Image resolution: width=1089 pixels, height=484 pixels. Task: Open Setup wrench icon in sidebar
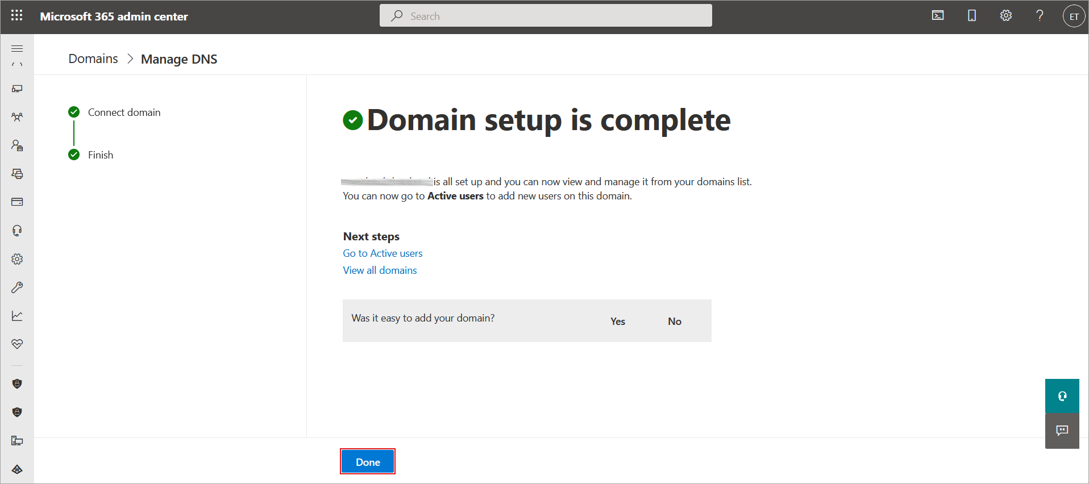[x=17, y=287]
